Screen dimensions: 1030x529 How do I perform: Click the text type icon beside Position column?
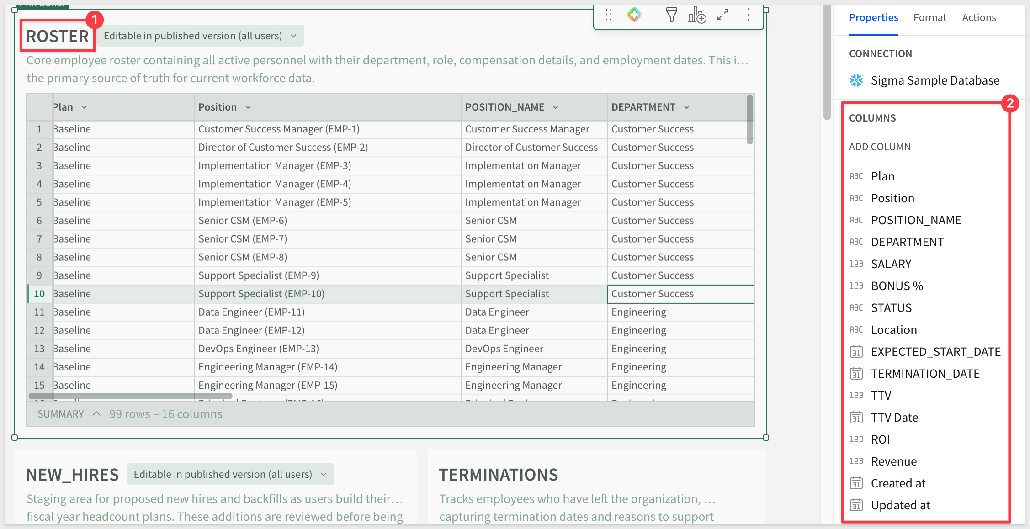coord(856,198)
